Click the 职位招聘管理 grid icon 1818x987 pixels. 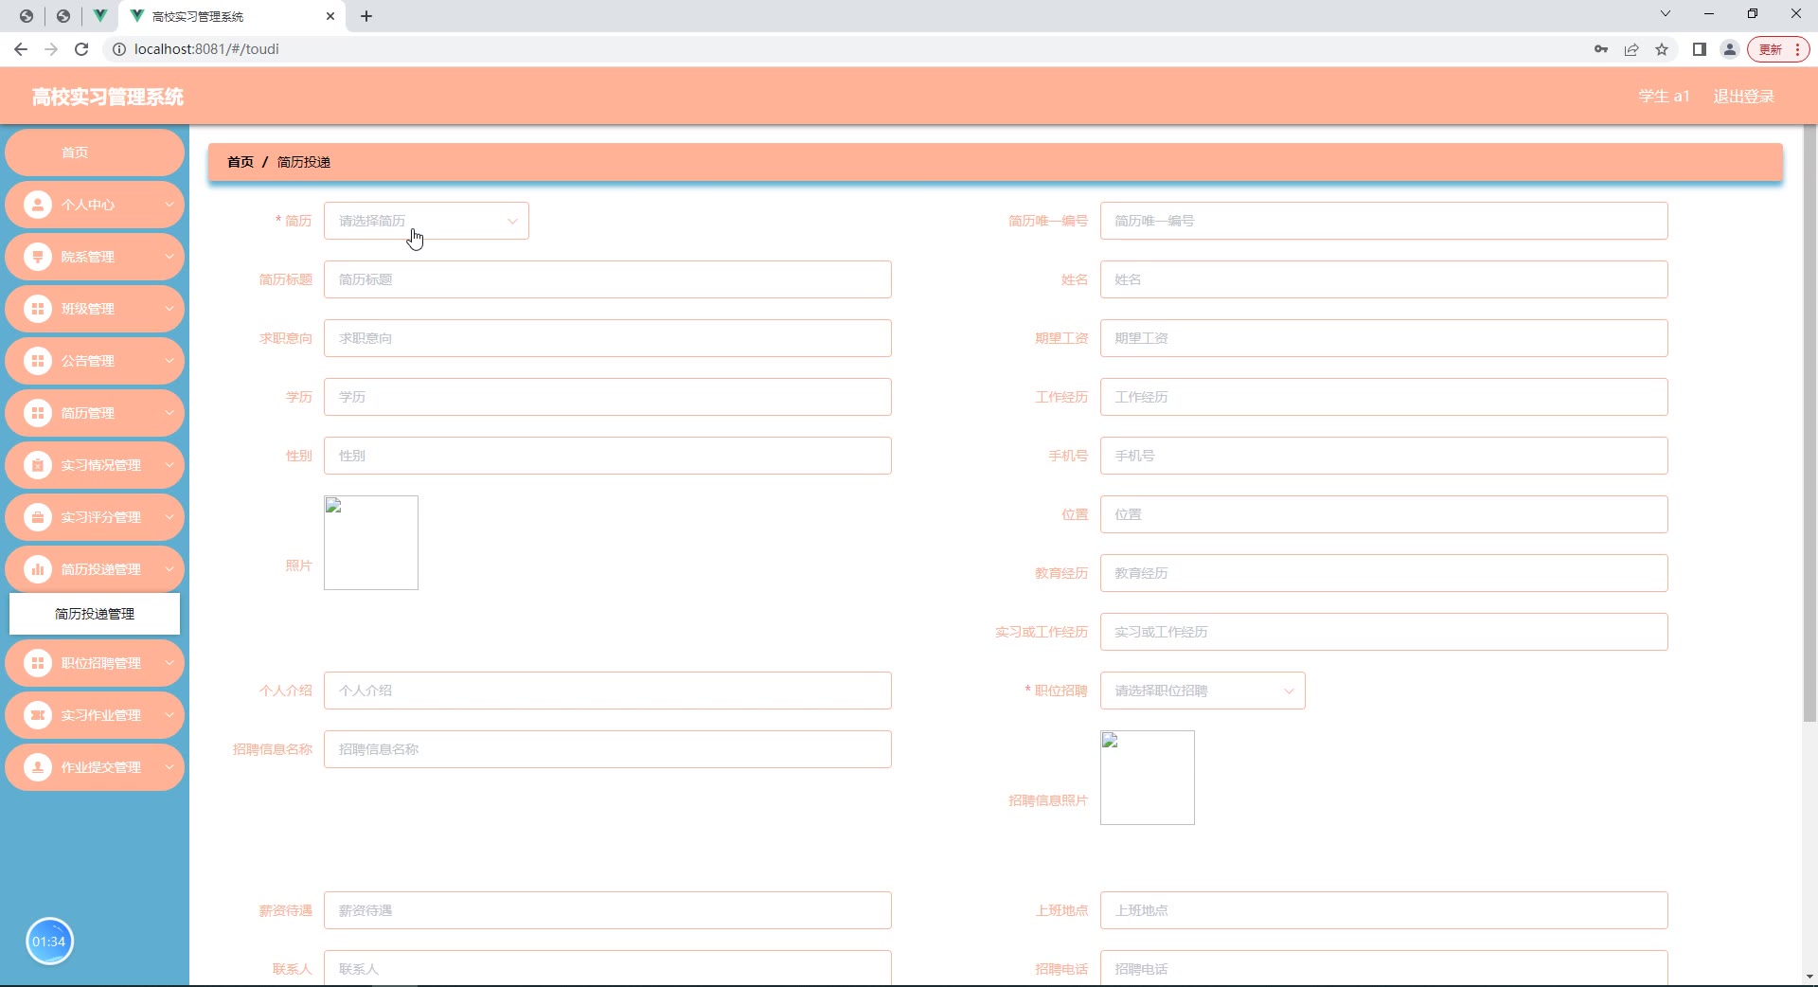click(38, 663)
